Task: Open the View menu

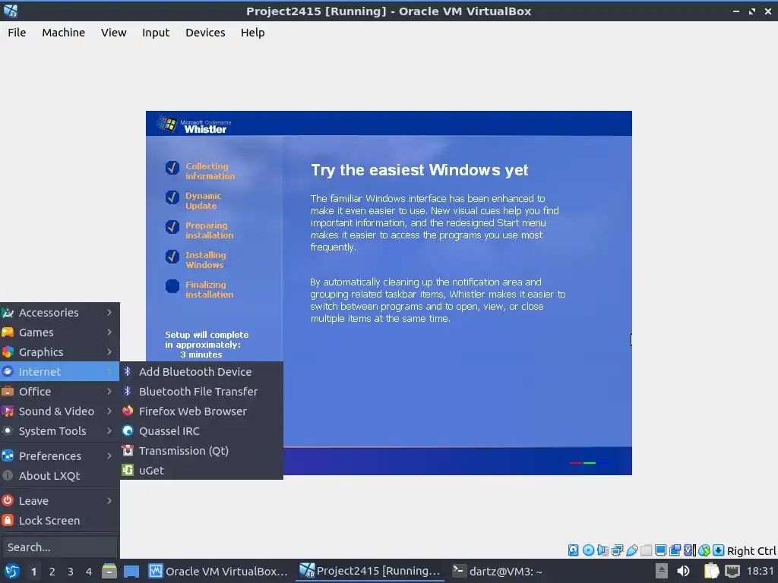Action: tap(114, 32)
